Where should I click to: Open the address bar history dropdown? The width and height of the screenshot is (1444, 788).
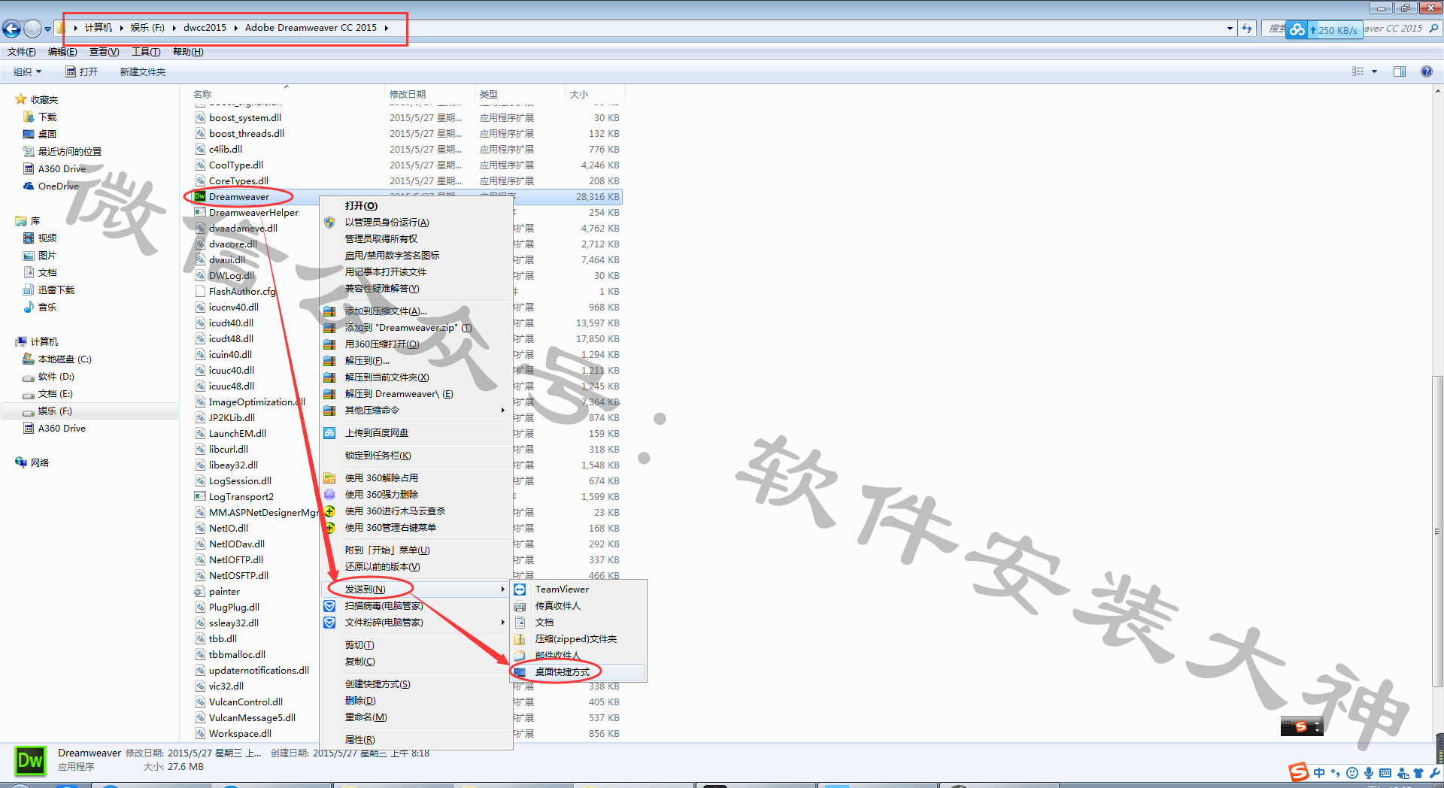tap(1230, 29)
